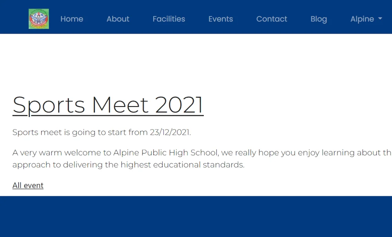Screen dimensions: 392x237
Task: Click the blue footer band
Action: coord(196,216)
